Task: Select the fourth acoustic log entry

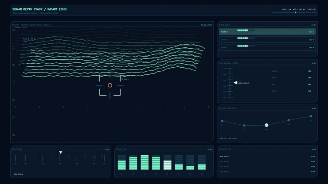Action: 267,172
